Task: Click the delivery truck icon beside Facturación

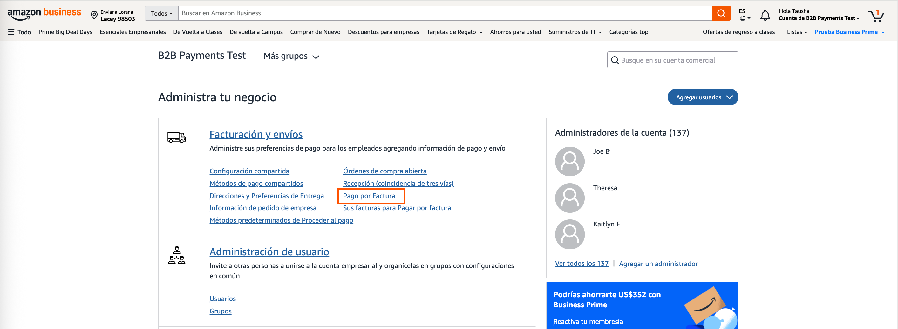Action: coord(176,137)
